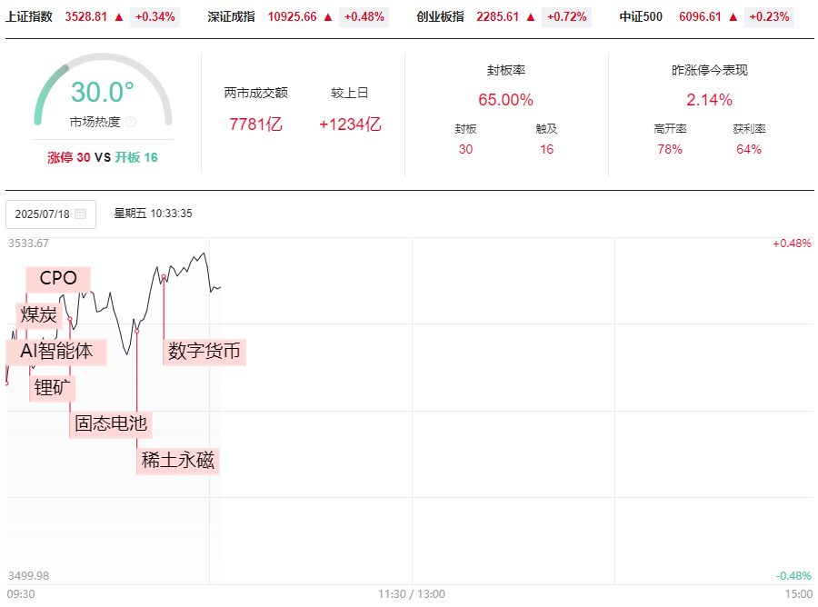Click the up arrow beside 创业板指 value
The height and width of the screenshot is (607, 818).
pyautogui.click(x=531, y=17)
